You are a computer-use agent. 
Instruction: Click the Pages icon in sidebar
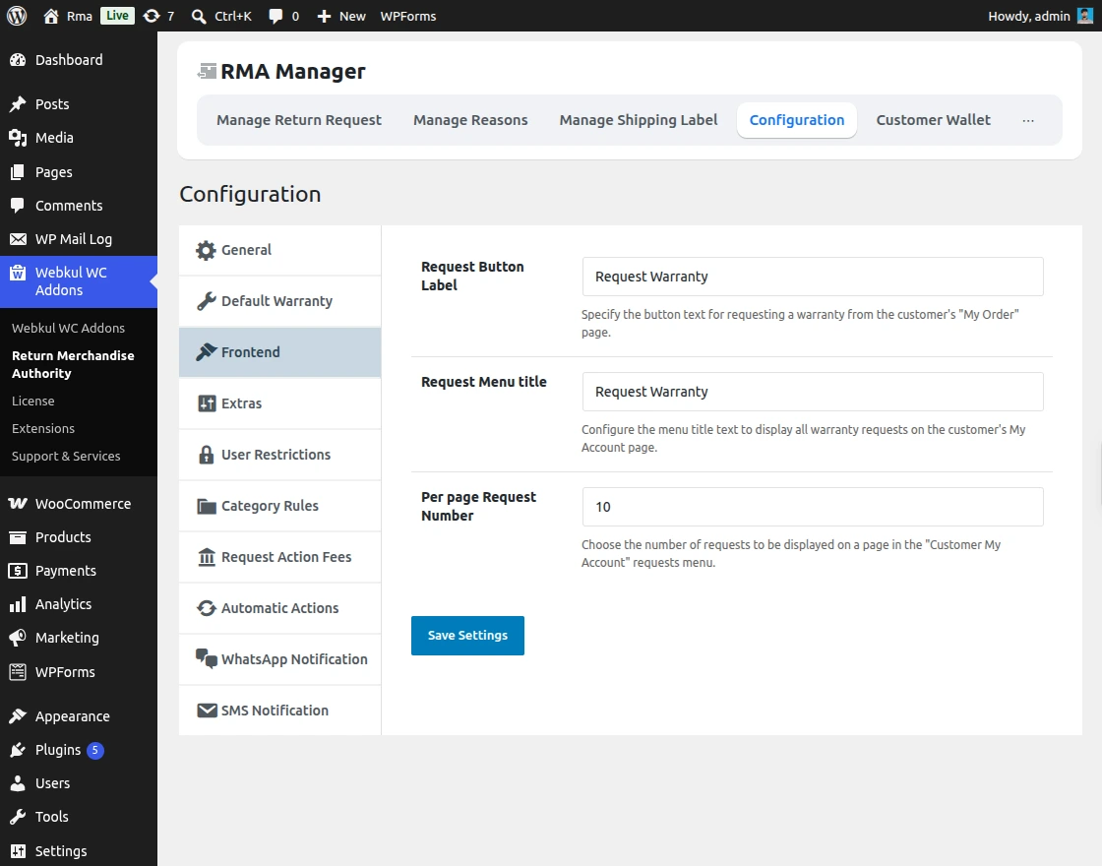point(18,172)
